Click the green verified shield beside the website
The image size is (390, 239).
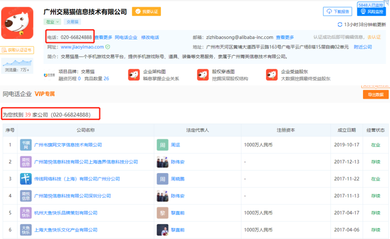pyautogui.click(x=108, y=47)
